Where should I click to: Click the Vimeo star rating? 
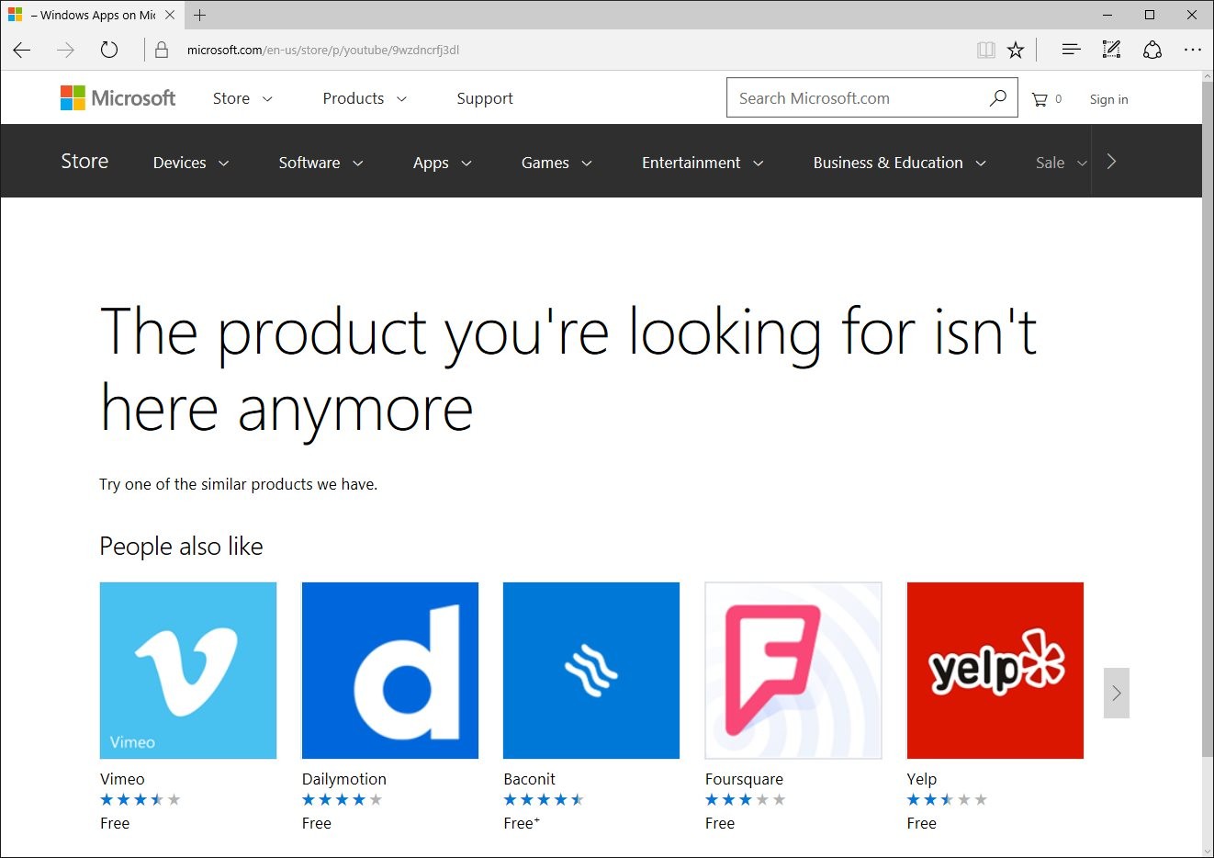click(141, 800)
